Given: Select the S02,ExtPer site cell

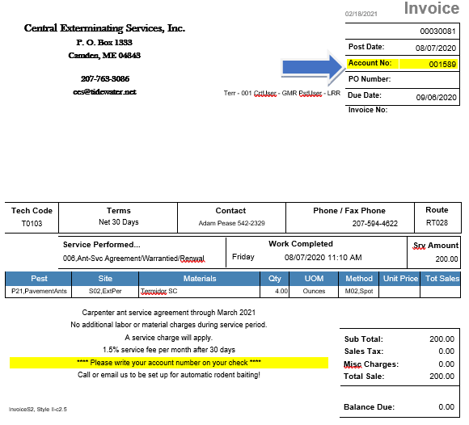Looking at the screenshot, I should point(105,291).
